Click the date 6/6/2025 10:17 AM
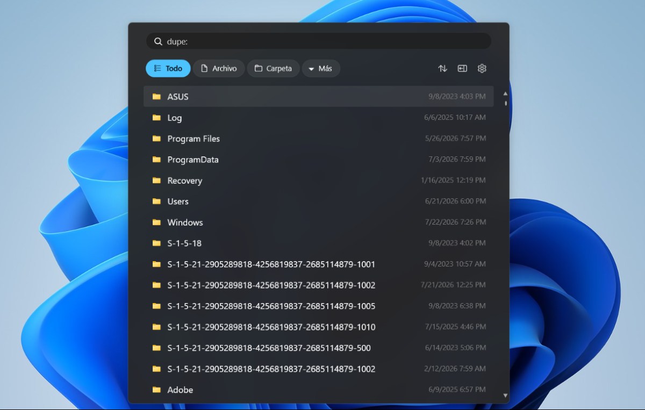 455,117
